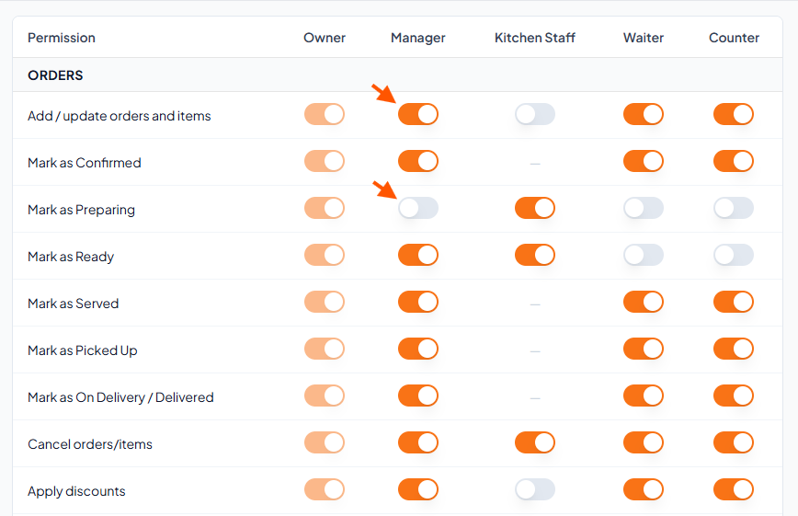798x516 pixels.
Task: Toggle Owner On Delivery / Delivered switch
Action: pos(325,396)
